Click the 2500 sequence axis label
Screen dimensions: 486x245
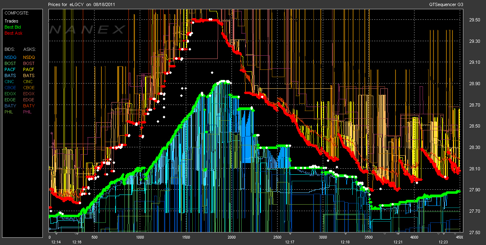pyautogui.click(x=278, y=237)
